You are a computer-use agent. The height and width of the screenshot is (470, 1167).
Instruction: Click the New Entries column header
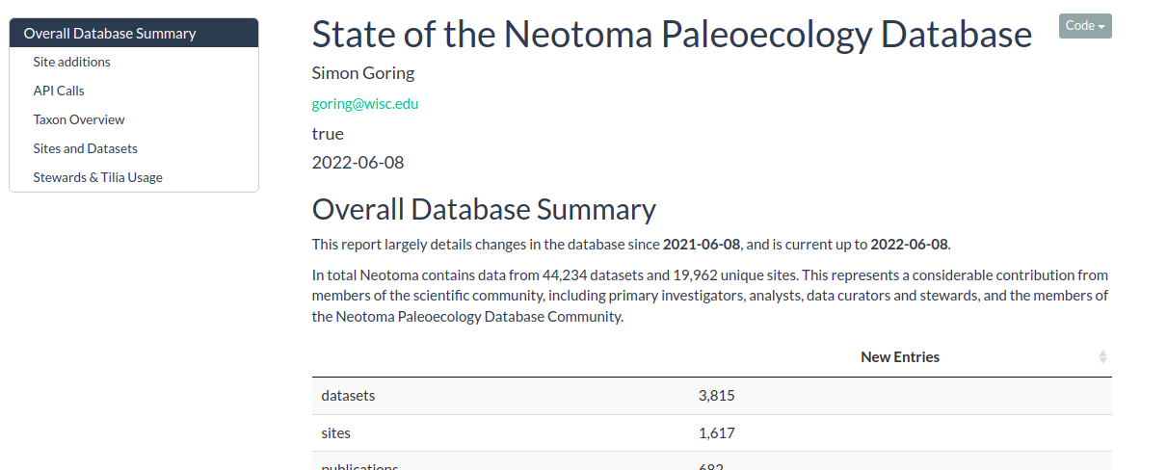click(x=899, y=357)
